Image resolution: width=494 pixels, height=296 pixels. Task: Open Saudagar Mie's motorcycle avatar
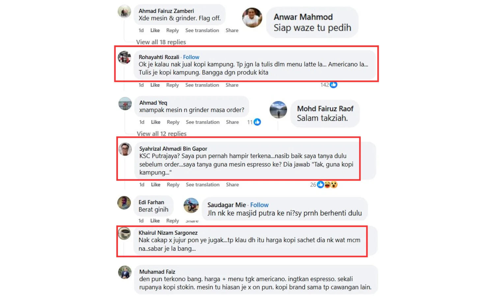[191, 206]
